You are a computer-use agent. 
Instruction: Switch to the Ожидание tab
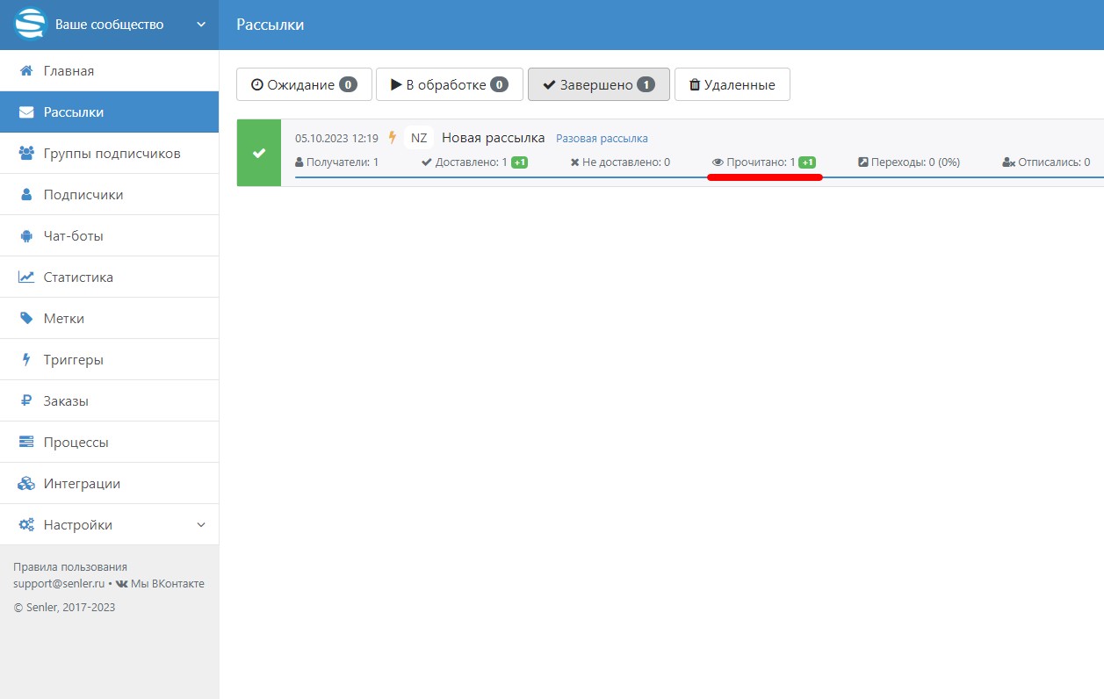(x=304, y=85)
